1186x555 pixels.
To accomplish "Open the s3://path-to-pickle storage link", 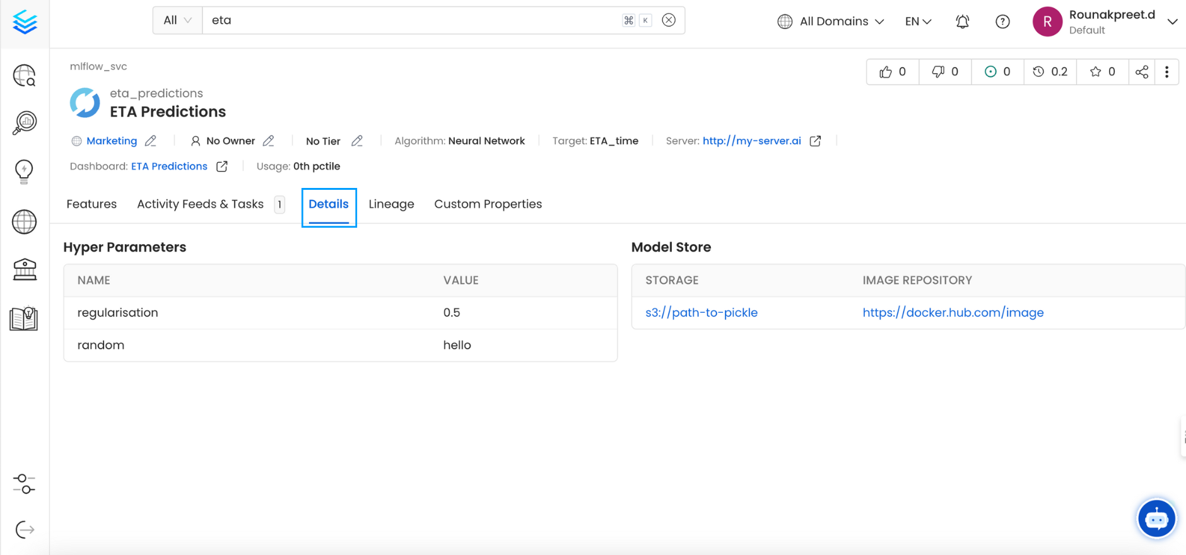I will [x=701, y=313].
